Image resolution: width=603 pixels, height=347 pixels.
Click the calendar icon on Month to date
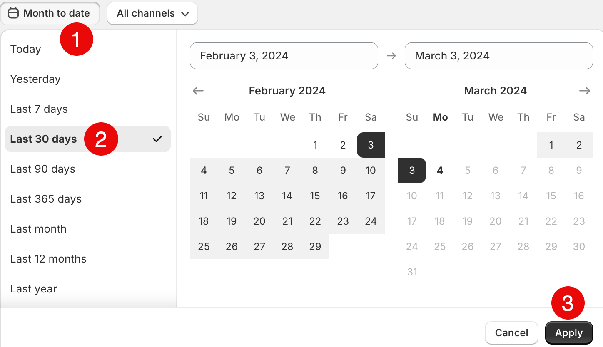[14, 13]
